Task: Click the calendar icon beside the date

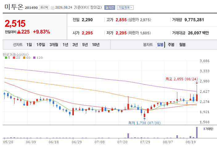Action: pos(52,8)
